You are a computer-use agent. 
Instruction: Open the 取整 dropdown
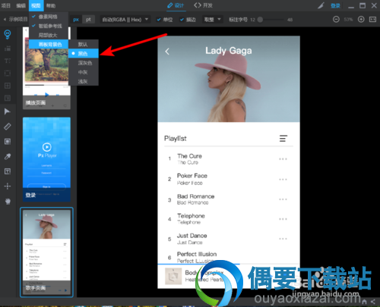(x=212, y=20)
